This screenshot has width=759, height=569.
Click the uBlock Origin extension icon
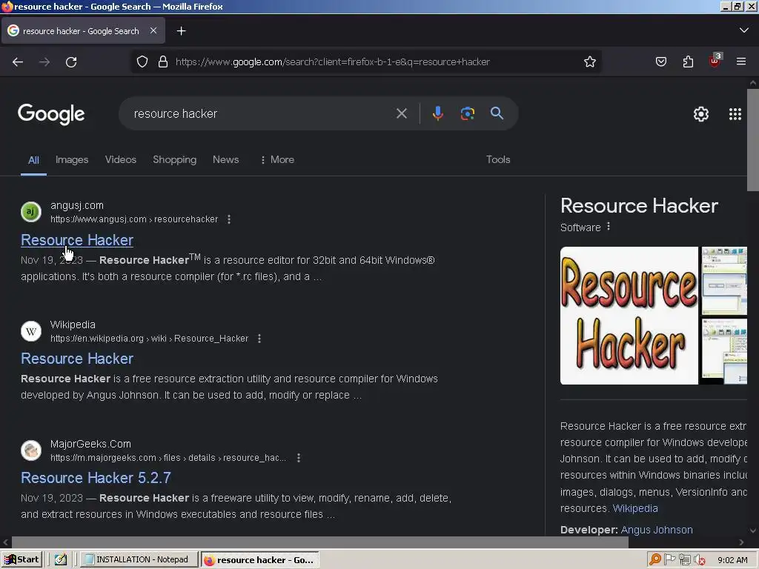[715, 61]
